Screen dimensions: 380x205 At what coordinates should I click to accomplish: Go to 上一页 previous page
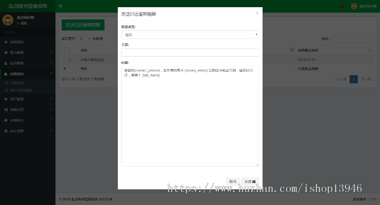342,79
